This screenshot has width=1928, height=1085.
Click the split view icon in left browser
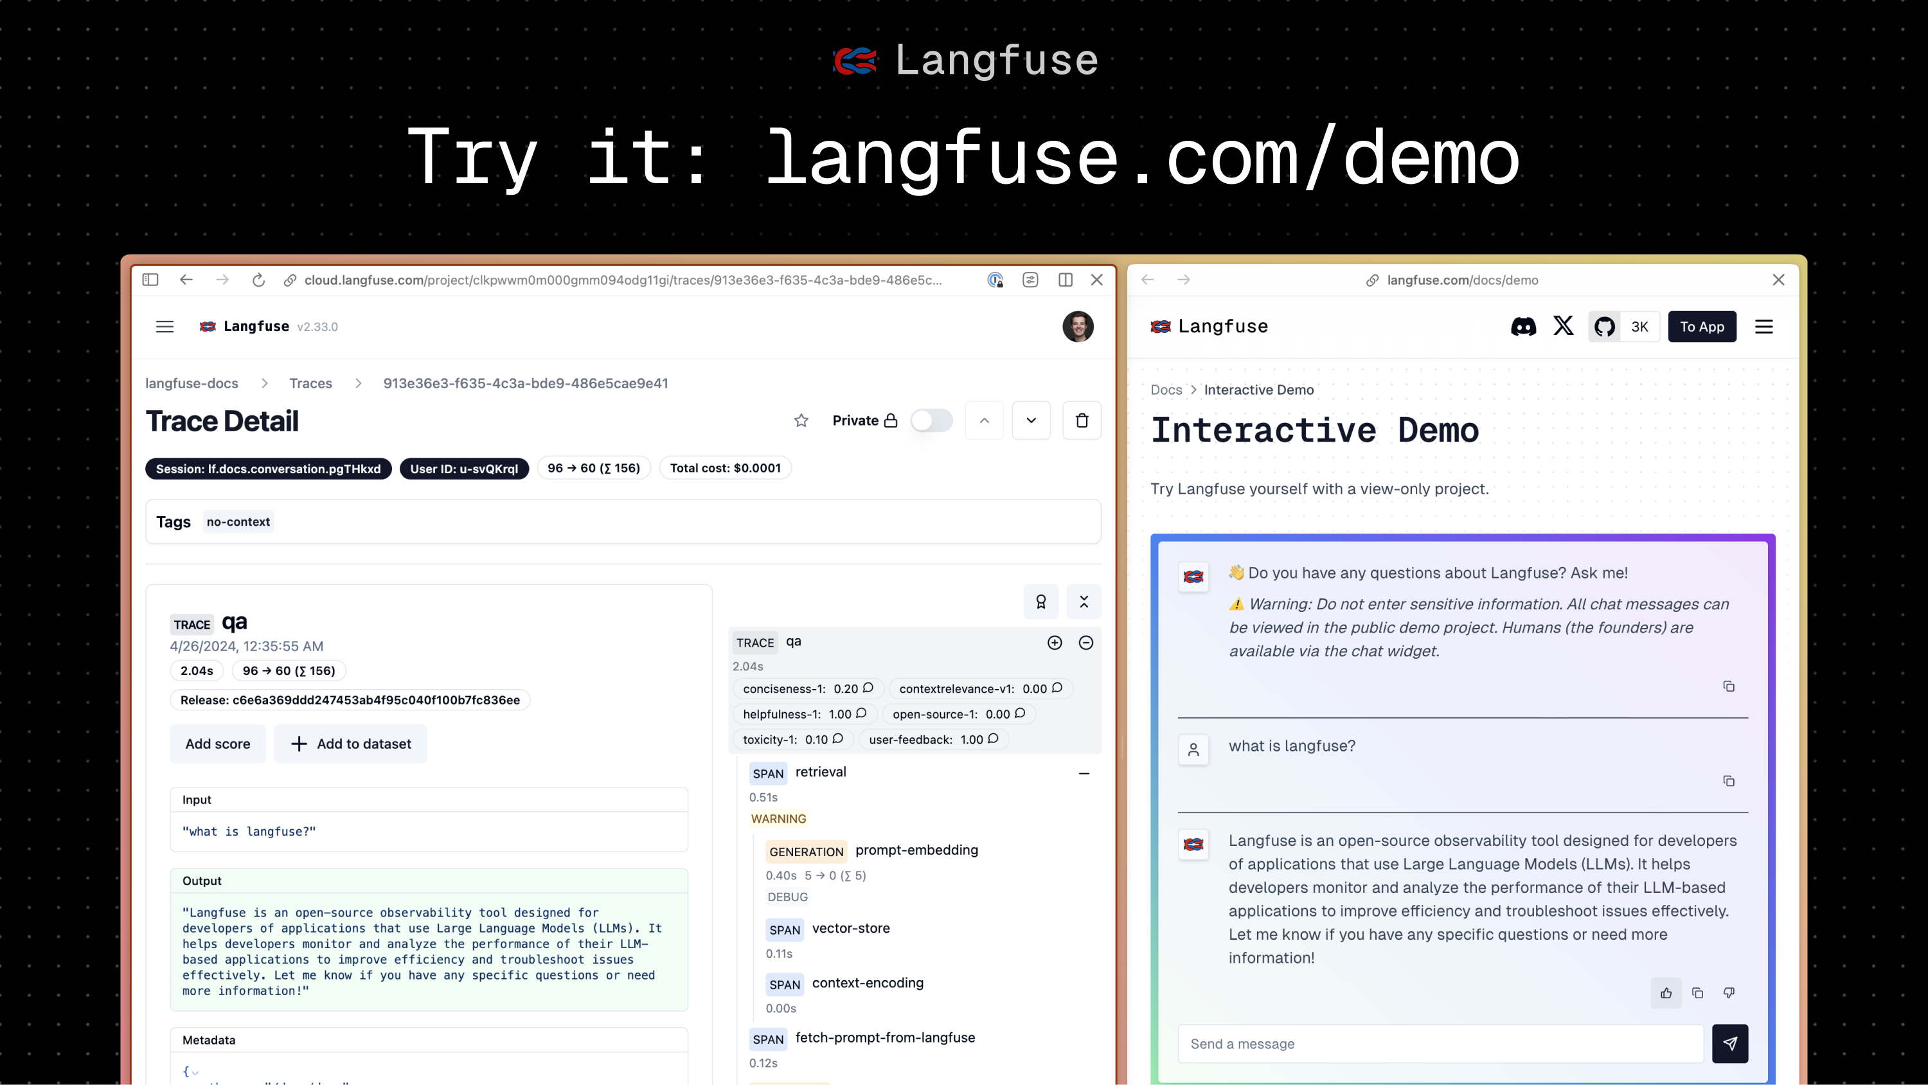[x=1066, y=280]
